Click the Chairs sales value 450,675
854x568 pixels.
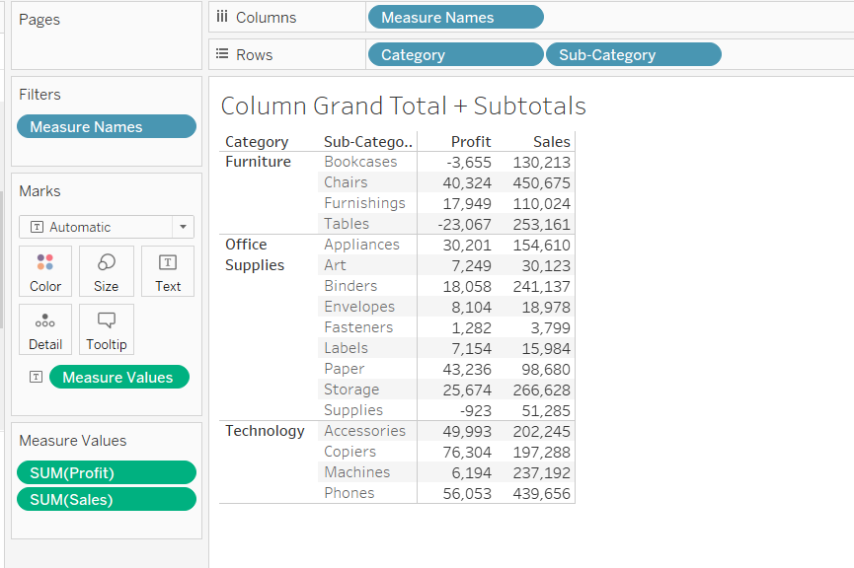(541, 182)
